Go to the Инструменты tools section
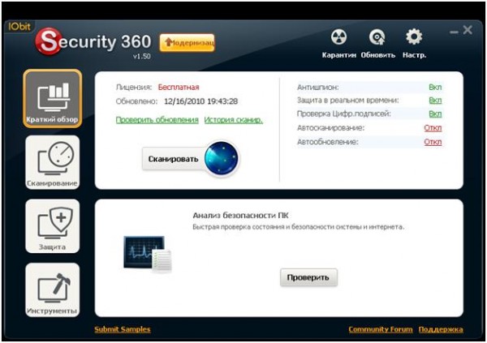 (x=52, y=290)
